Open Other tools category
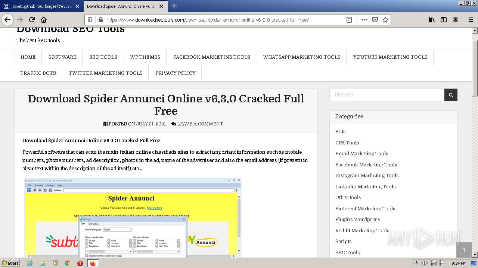478x268 pixels. [348, 197]
